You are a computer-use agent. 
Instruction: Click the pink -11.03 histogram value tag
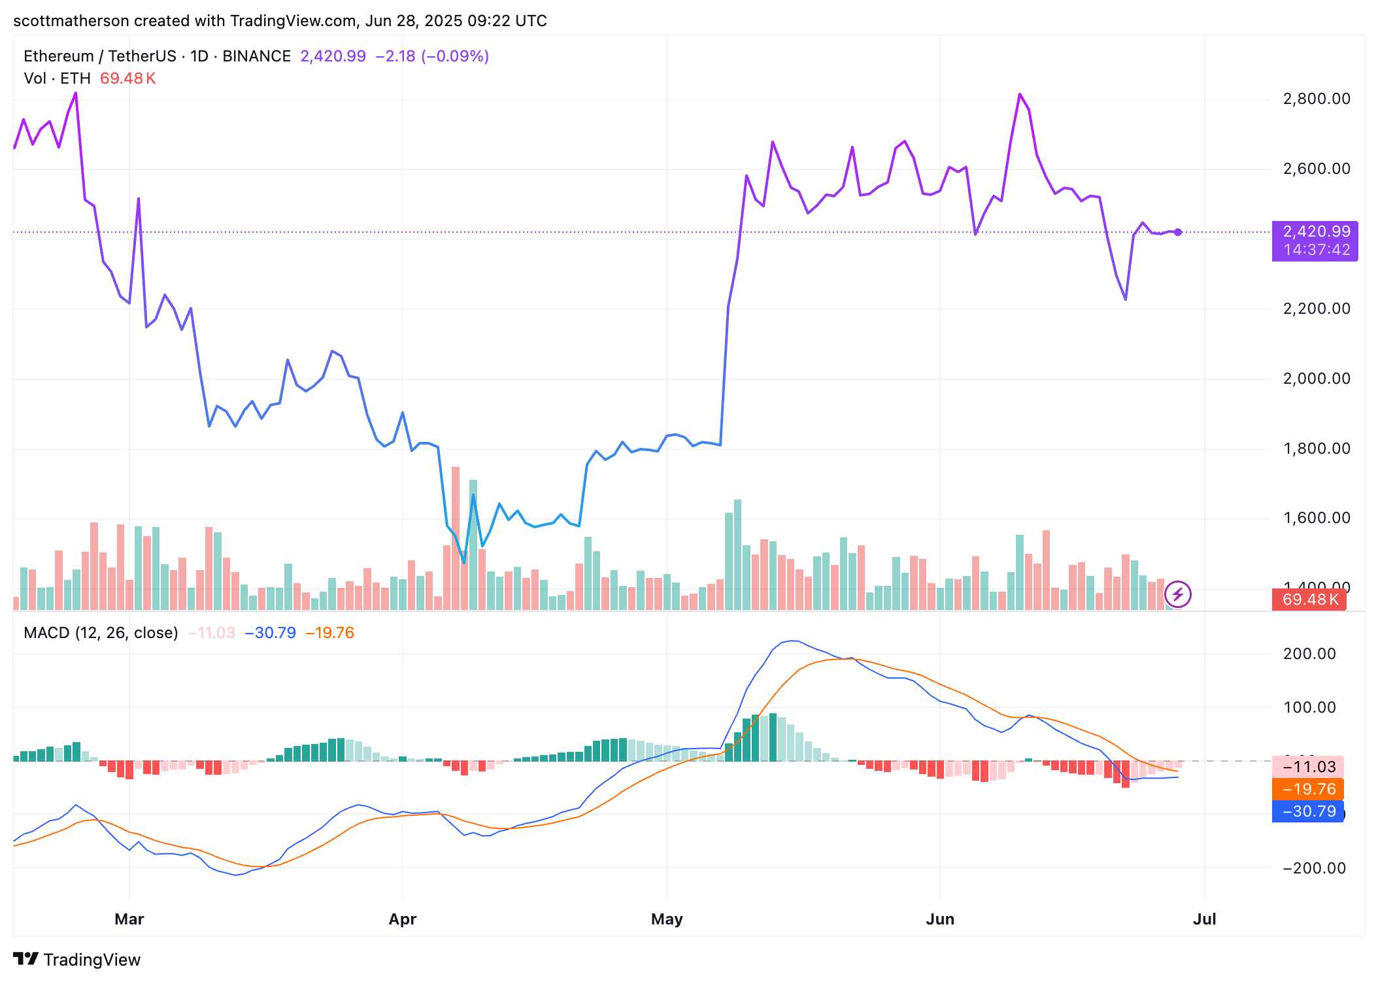point(1308,766)
